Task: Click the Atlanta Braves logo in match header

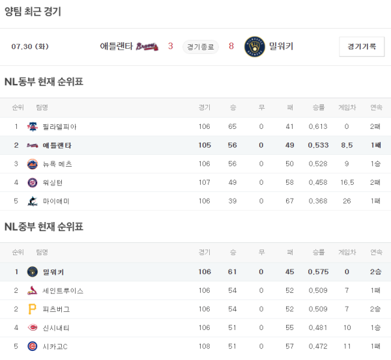Action: point(147,46)
